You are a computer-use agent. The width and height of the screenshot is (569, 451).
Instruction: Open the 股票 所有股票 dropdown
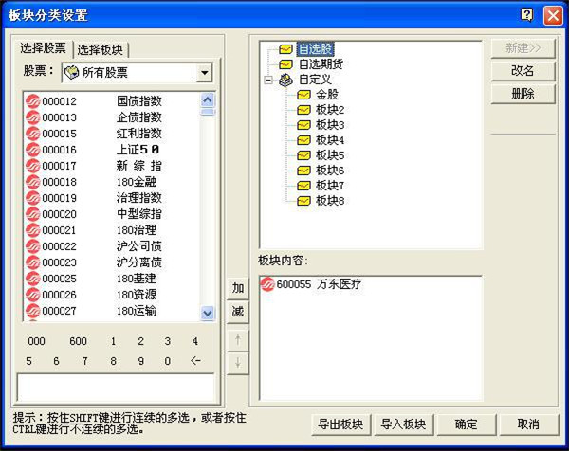205,73
